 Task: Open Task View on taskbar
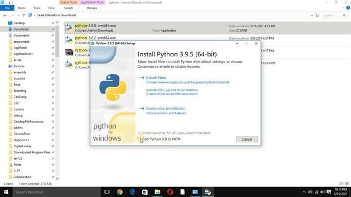(x=107, y=192)
